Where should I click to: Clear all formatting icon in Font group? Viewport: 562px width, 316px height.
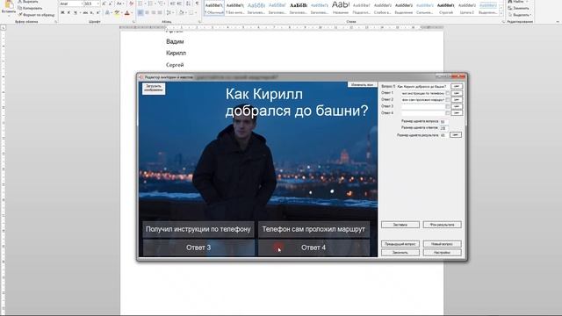(x=131, y=4)
